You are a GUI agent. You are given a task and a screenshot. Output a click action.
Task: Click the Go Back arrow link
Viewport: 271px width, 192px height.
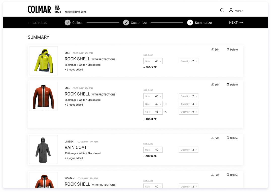click(x=37, y=23)
